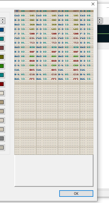The width and height of the screenshot is (109, 203).
Task: Choose the darker tan color swatch
Action: (2, 102)
